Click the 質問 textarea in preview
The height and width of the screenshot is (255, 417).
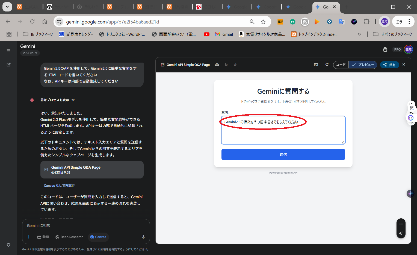(283, 130)
